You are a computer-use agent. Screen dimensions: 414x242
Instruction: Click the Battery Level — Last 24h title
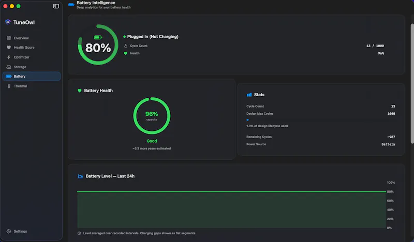[110, 176]
